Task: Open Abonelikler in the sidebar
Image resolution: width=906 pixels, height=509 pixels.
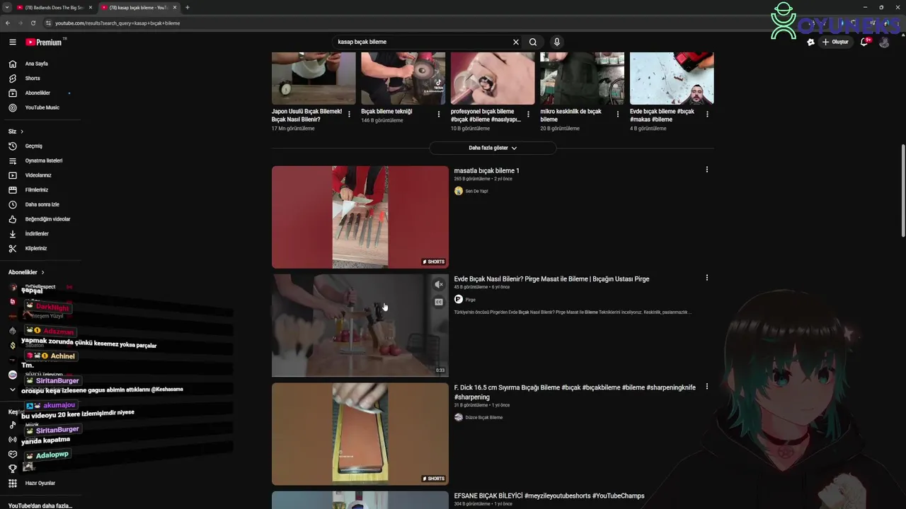Action: click(37, 93)
